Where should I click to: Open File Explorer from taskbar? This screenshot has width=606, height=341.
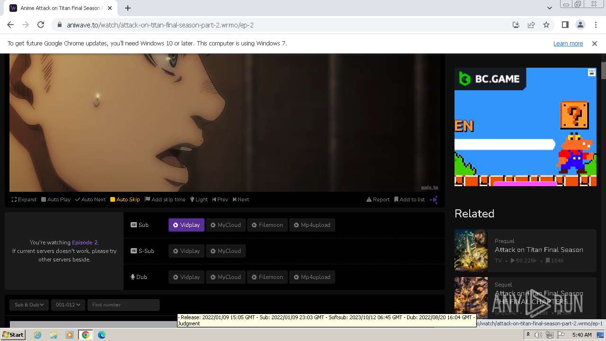point(53,335)
